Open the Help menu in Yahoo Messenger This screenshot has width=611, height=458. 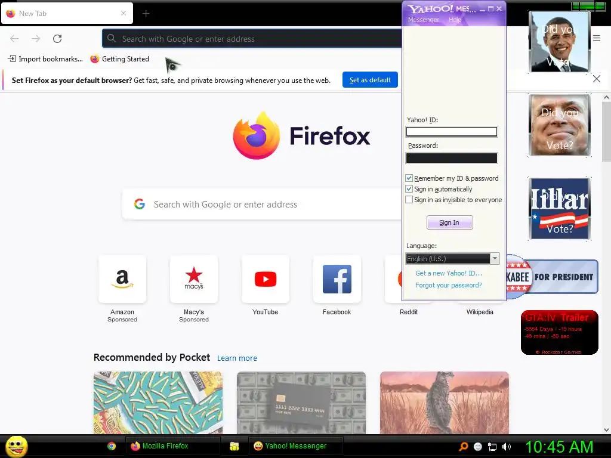[x=455, y=20]
